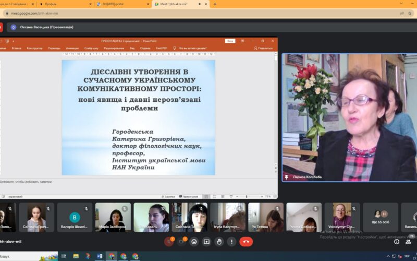Open meeting details info icon
This screenshot has height=261, width=417.
(397, 242)
